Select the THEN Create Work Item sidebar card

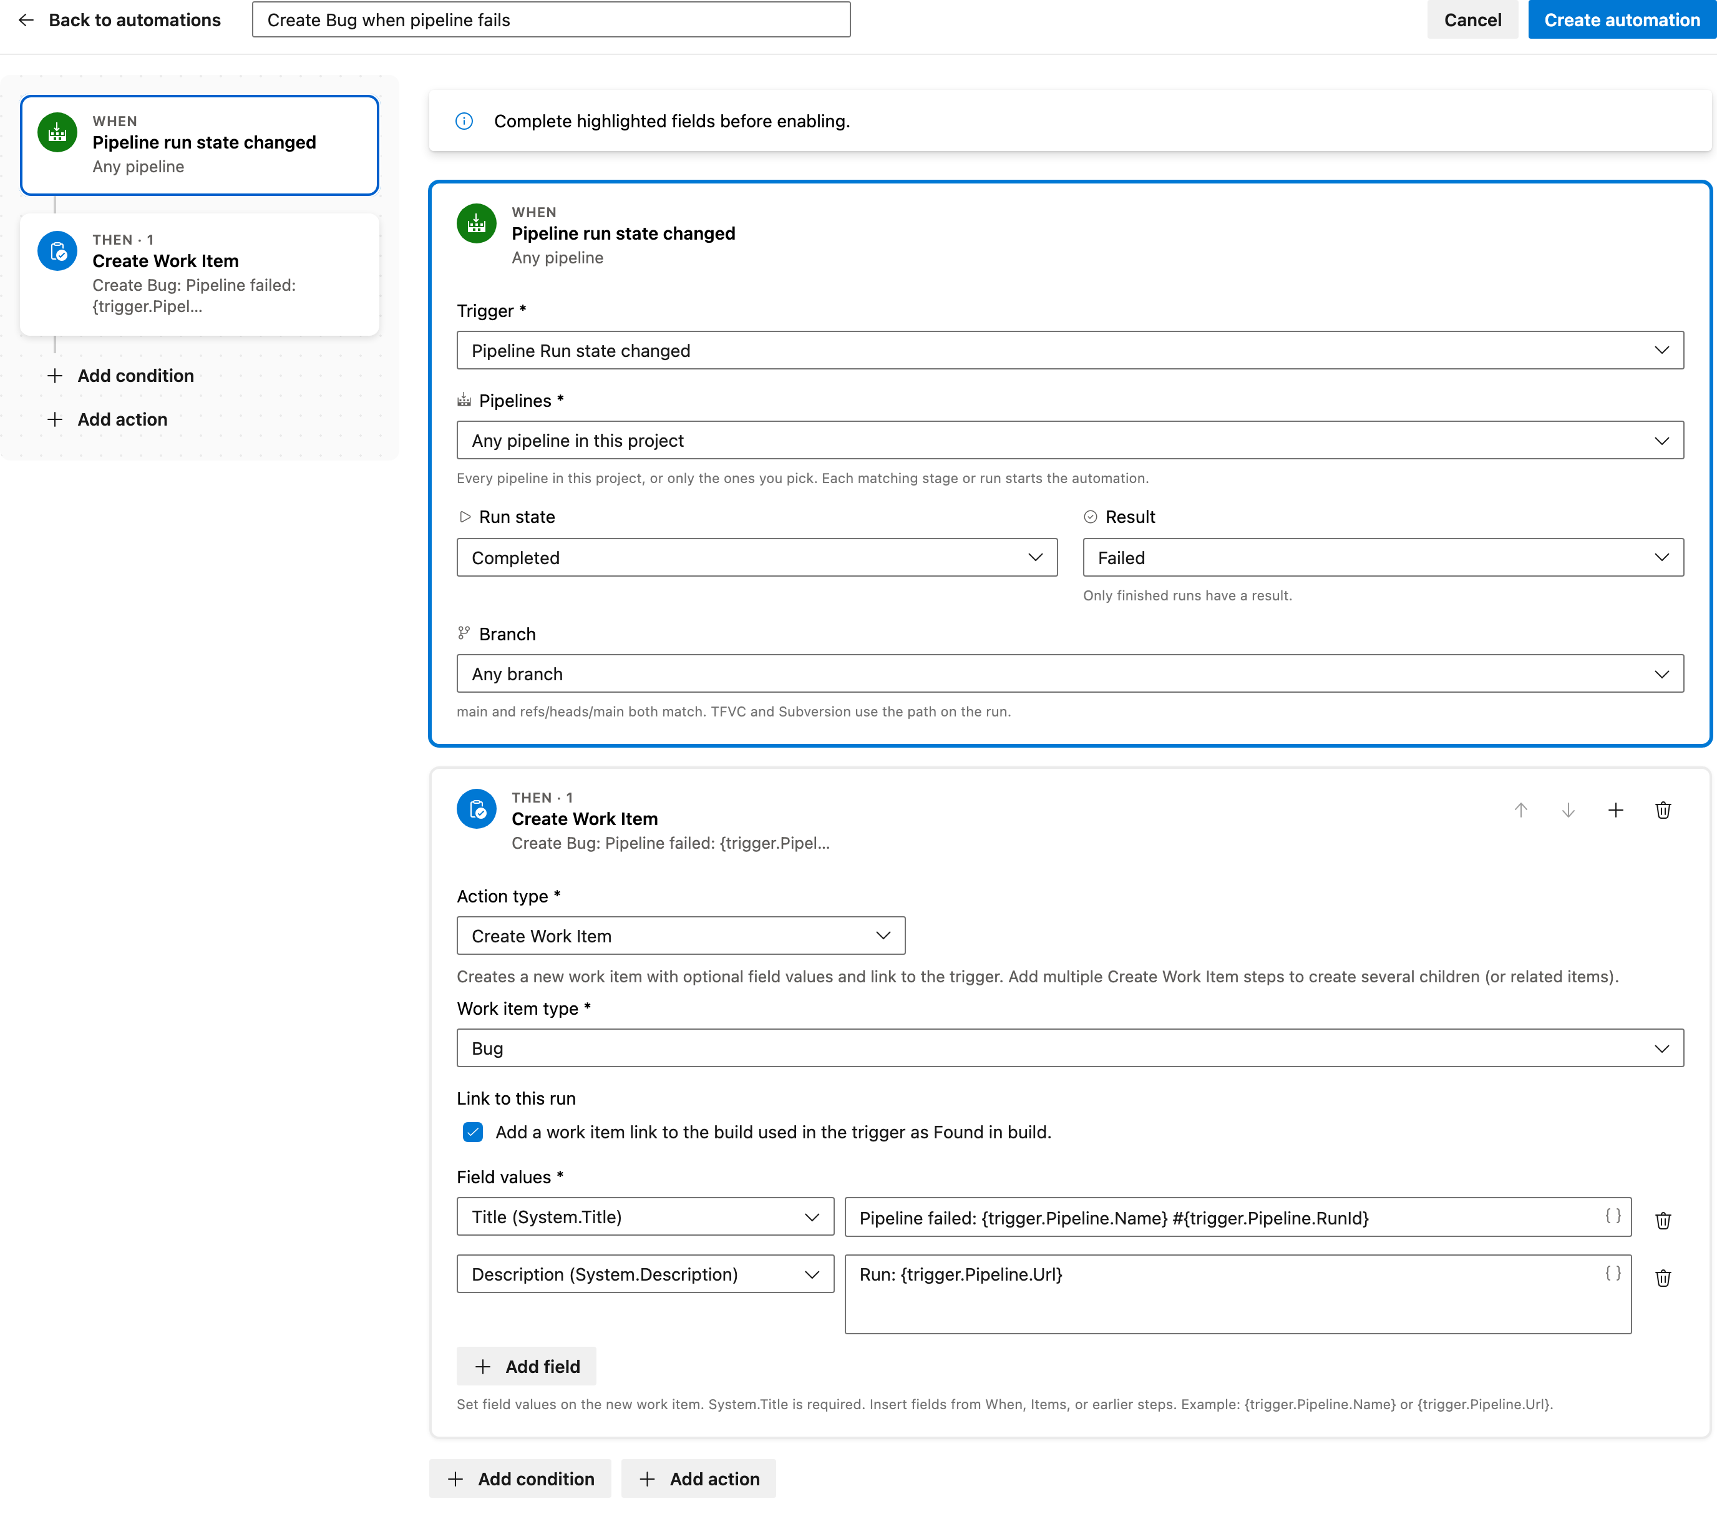click(x=200, y=275)
